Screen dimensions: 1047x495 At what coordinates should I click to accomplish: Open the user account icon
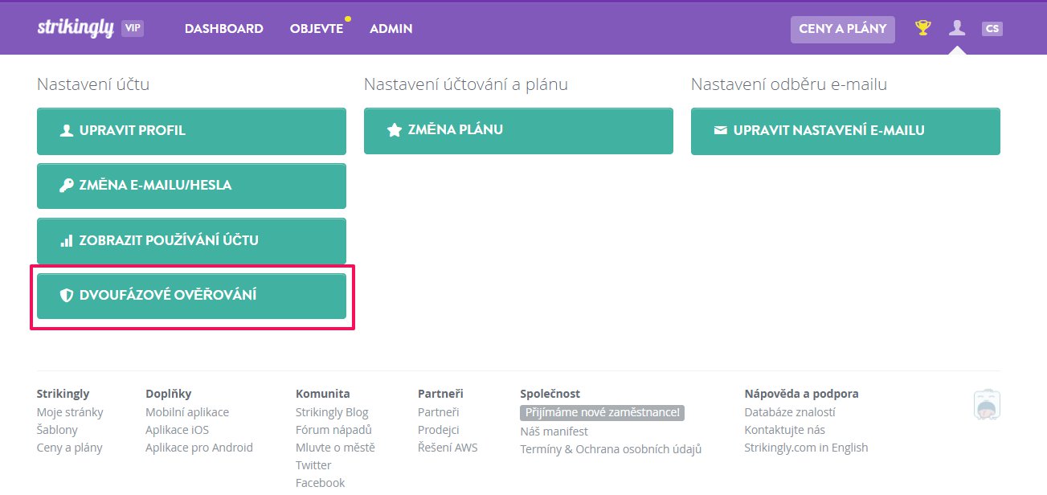coord(956,28)
